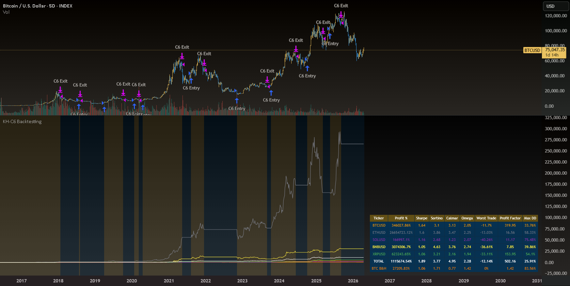
Task: Click the Omega column header
Action: click(467, 218)
